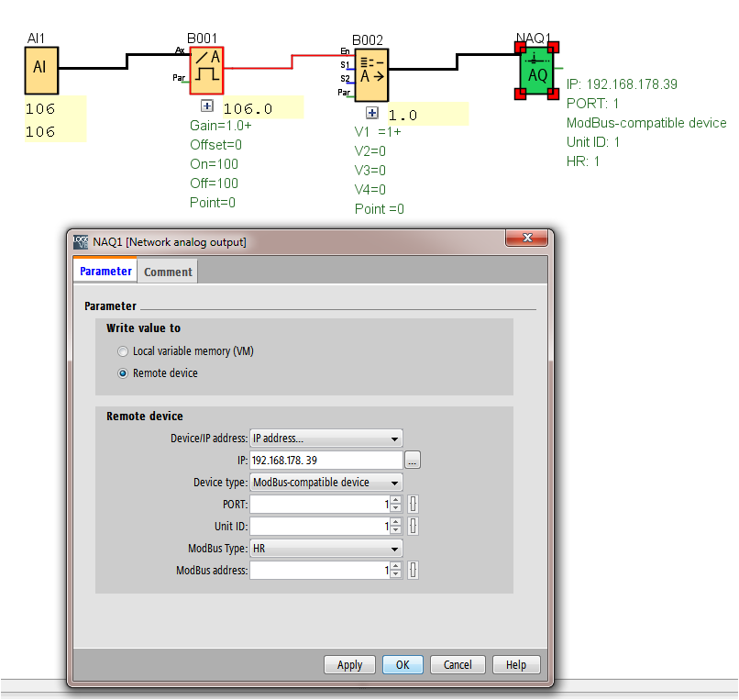The height and width of the screenshot is (700, 739).
Task: Click the browse button next to IP field
Action: [x=413, y=461]
